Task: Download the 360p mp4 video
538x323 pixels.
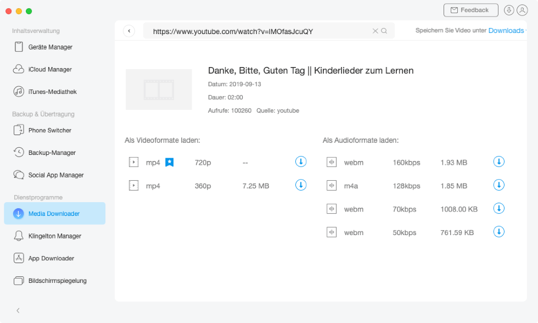Action: 301,185
